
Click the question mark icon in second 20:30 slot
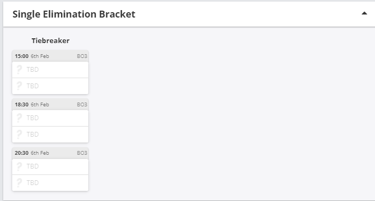tap(19, 182)
